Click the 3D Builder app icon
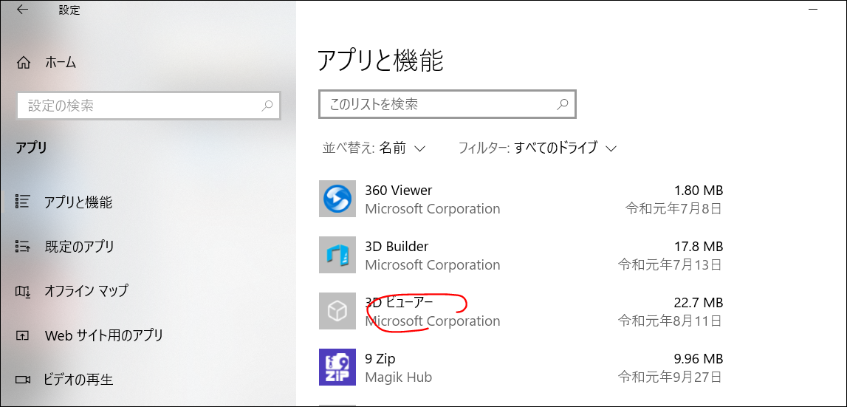 tap(337, 255)
